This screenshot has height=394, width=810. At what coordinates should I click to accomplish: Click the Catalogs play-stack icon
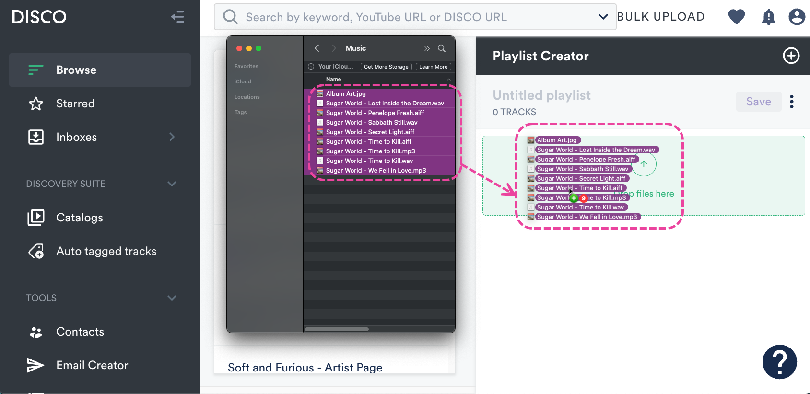pyautogui.click(x=36, y=218)
